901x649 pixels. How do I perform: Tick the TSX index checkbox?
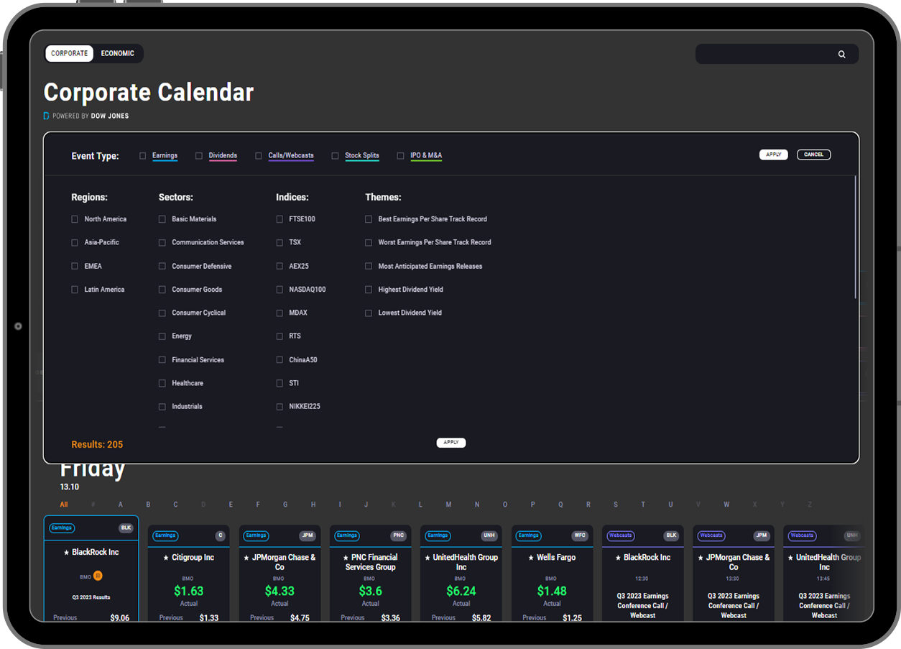coord(279,243)
